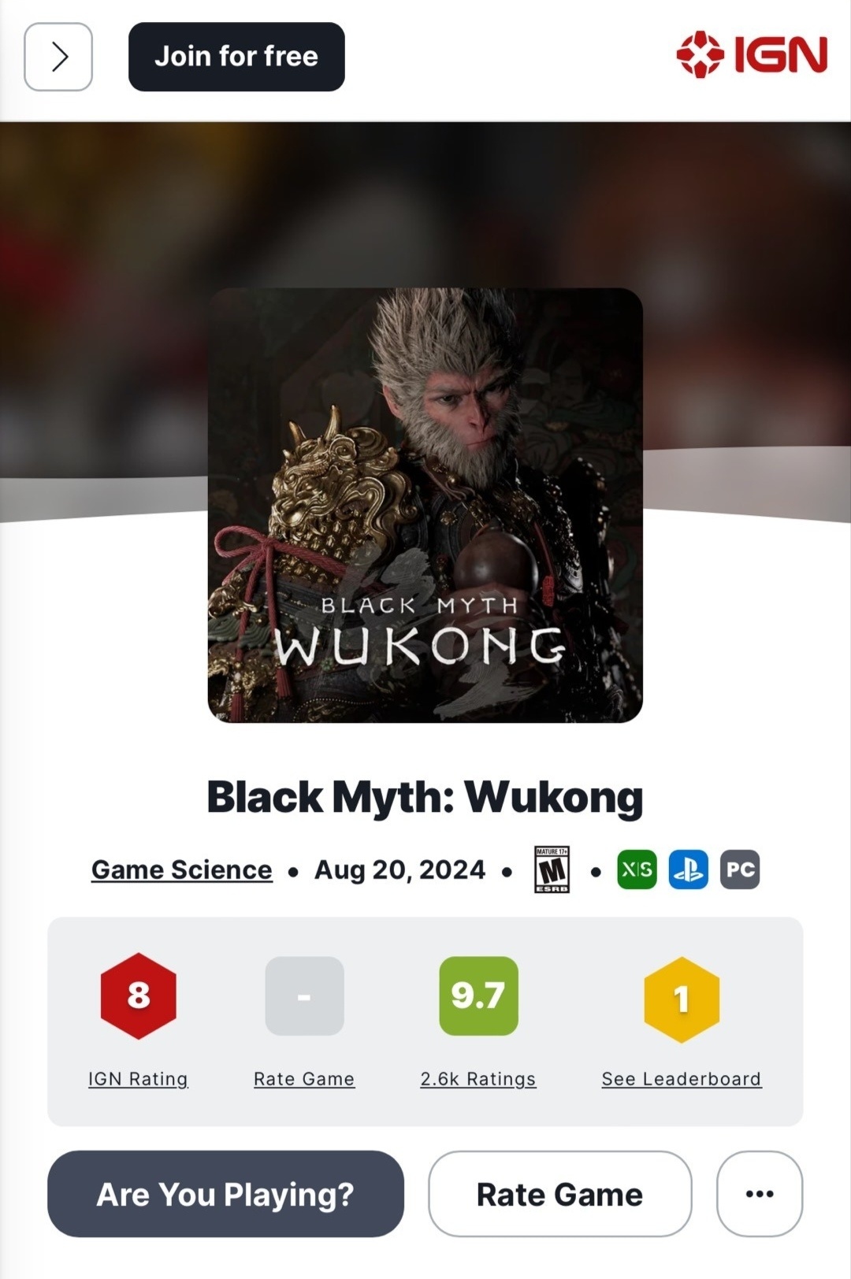
Task: Open the Black Myth Wukong cover art
Action: pyautogui.click(x=425, y=505)
